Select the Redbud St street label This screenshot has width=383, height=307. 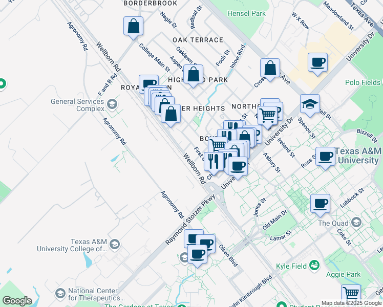pos(197,17)
